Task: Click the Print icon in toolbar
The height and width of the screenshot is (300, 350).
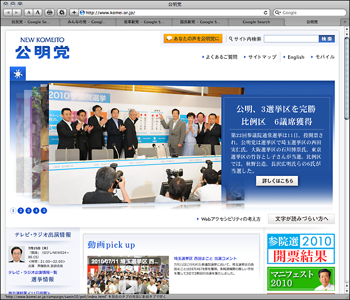Action: [50, 12]
